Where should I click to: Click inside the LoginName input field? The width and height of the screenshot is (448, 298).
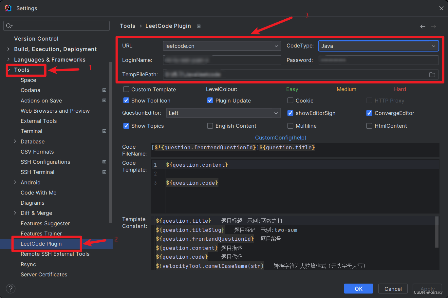point(222,60)
